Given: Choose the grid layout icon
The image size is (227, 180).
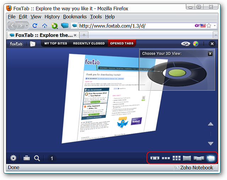Looking at the screenshot, I should (177, 158).
